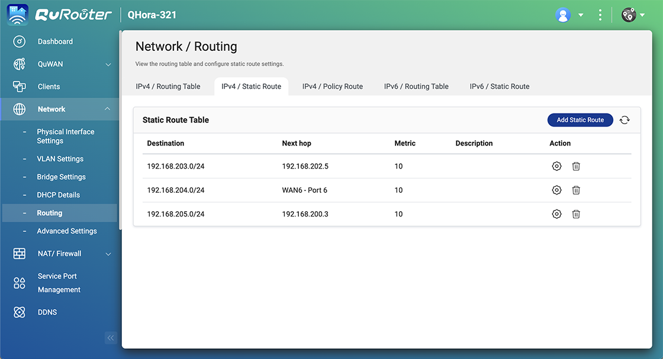The height and width of the screenshot is (359, 663).
Task: Refresh the Static Route Table
Action: (625, 120)
